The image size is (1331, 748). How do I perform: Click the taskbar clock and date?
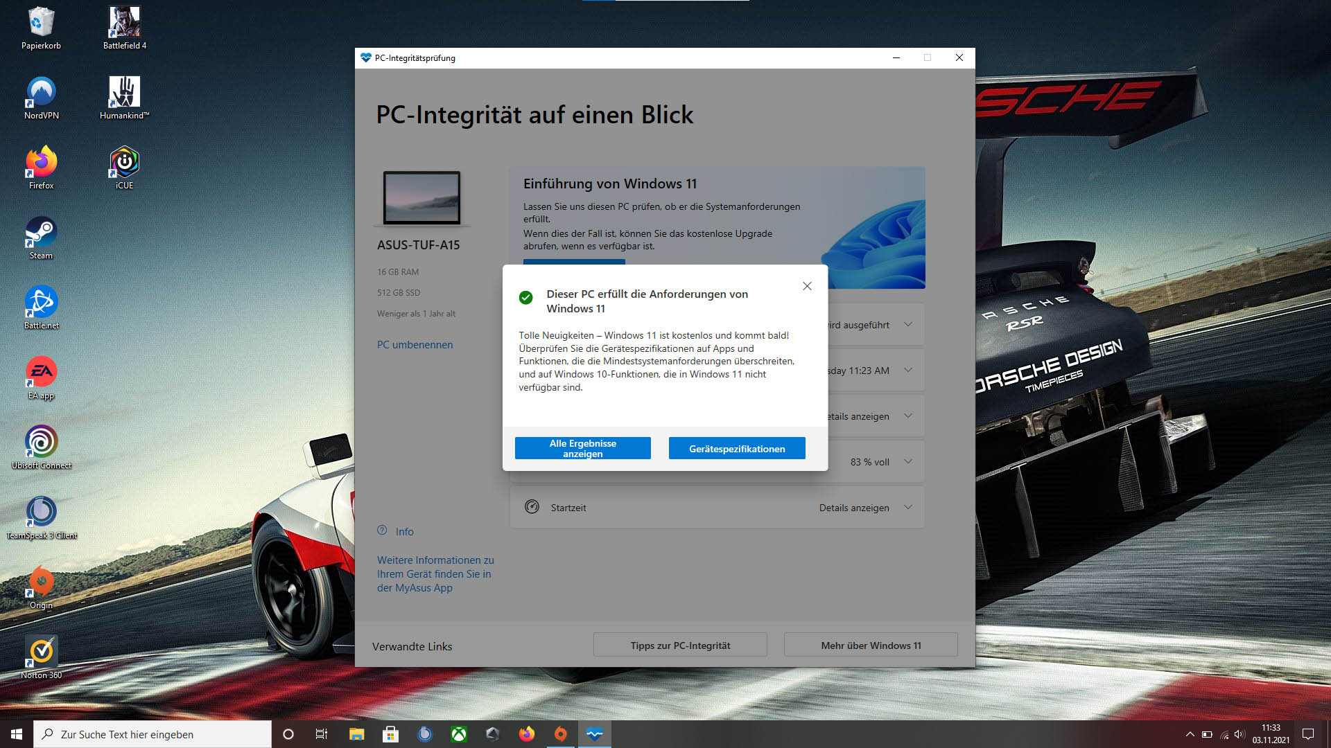click(1271, 734)
